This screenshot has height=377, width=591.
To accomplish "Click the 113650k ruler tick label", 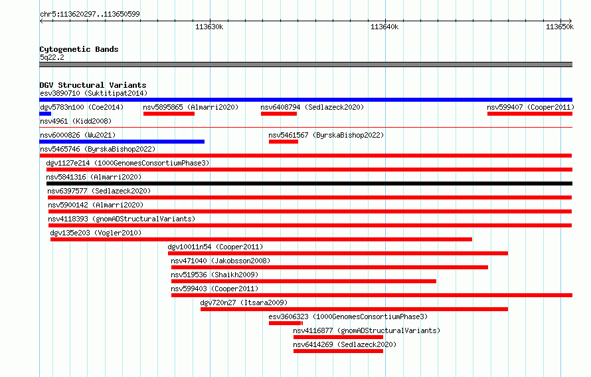I will (560, 27).
